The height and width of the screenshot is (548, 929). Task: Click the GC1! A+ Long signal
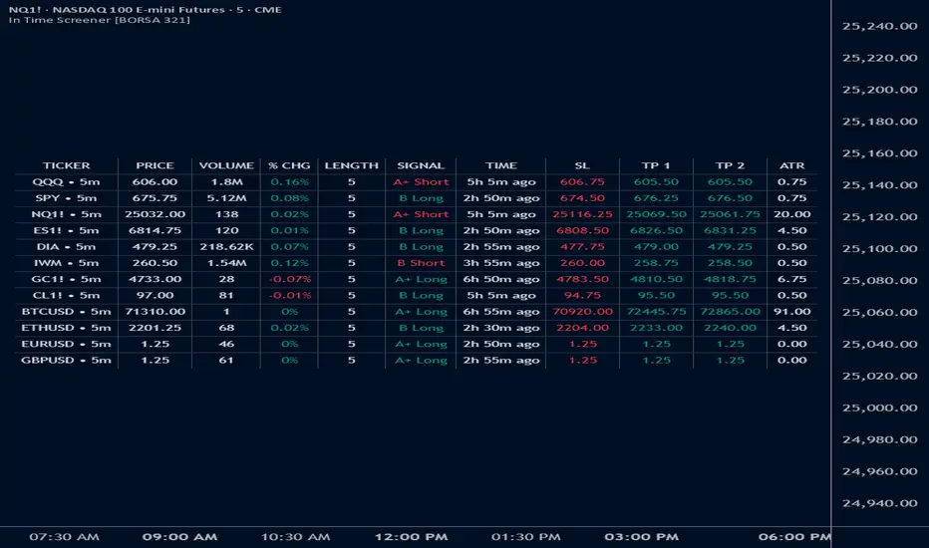(x=421, y=279)
